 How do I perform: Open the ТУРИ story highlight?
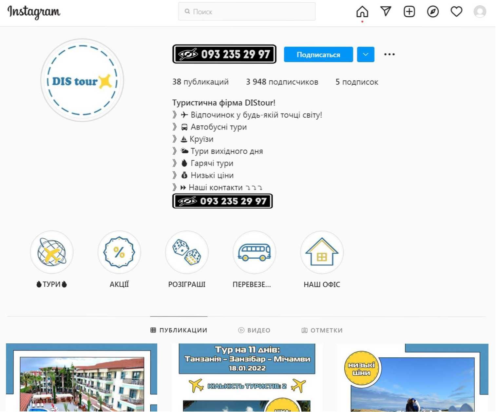pyautogui.click(x=52, y=252)
